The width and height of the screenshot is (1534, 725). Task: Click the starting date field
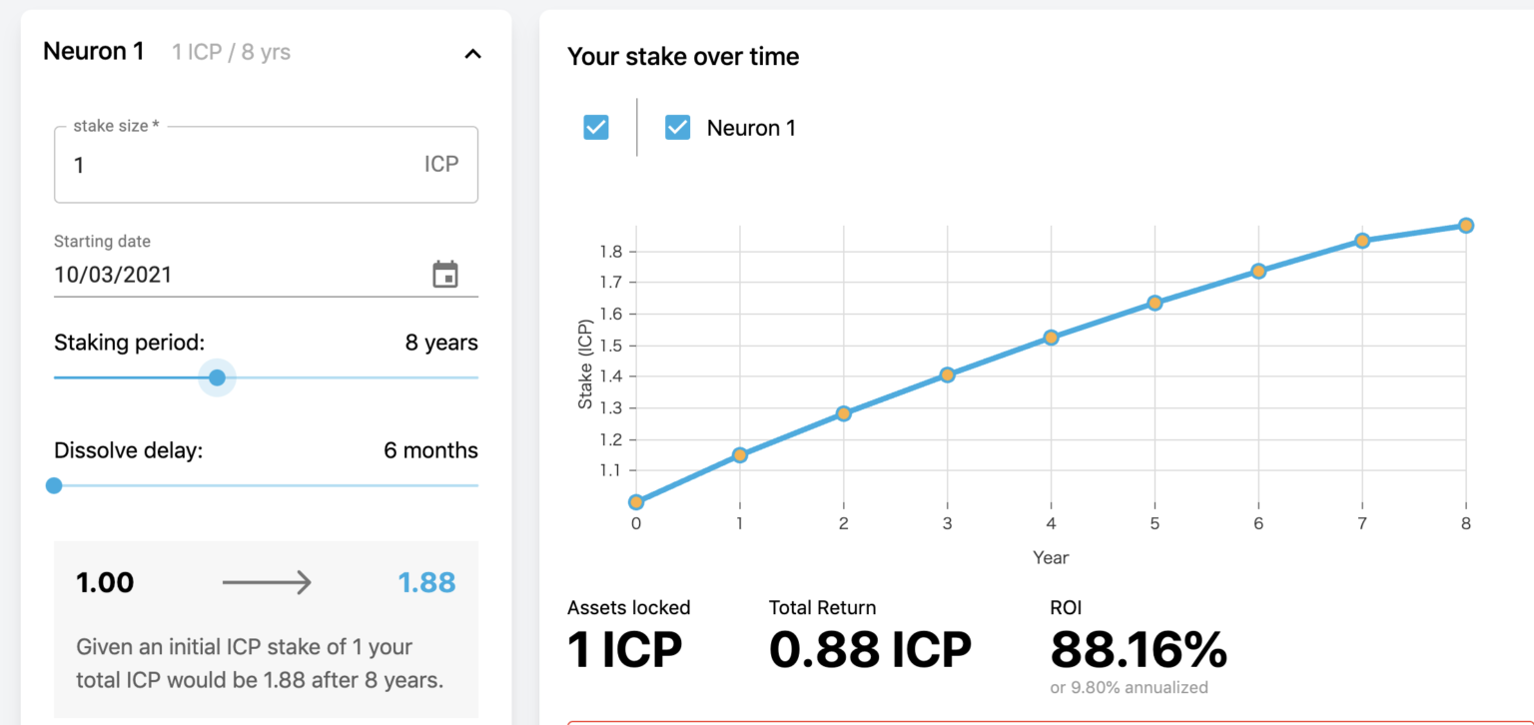click(230, 275)
